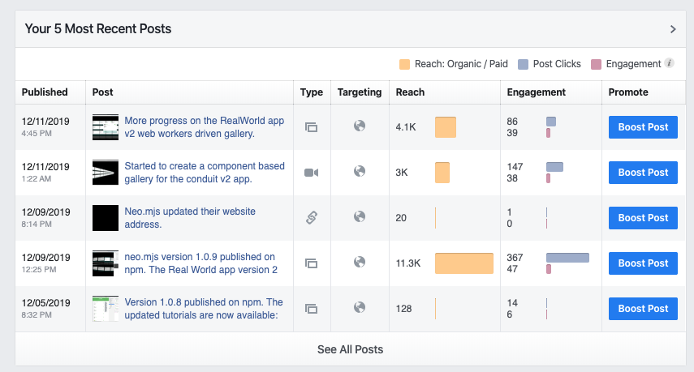Click the globe targeting icon for the RealWorld app post

[x=360, y=126]
